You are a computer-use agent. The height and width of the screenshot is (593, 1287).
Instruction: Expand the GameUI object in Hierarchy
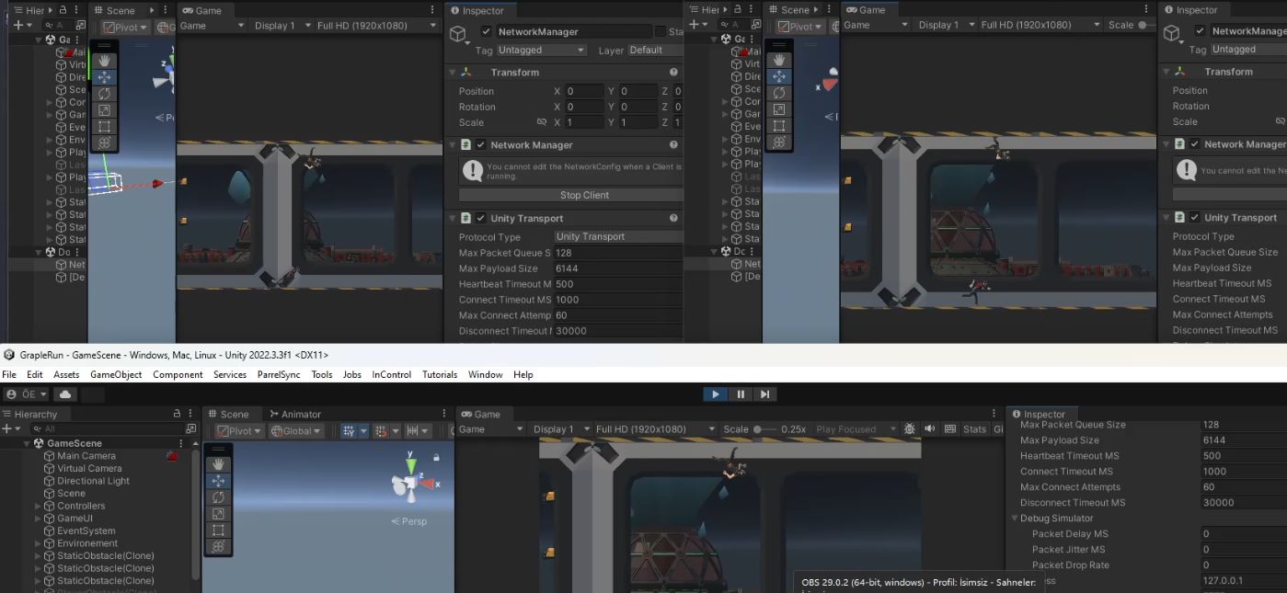click(x=38, y=519)
